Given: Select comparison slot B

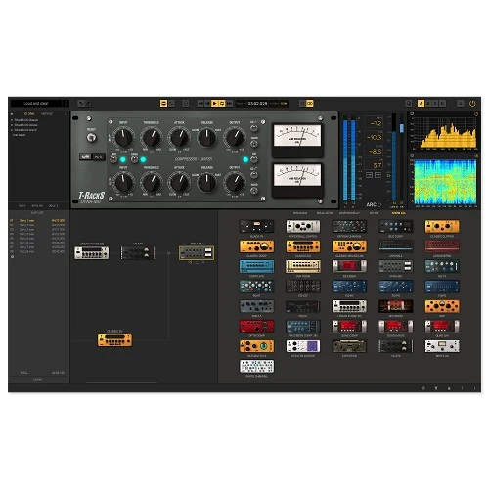Looking at the screenshot, I should pyautogui.click(x=428, y=104).
